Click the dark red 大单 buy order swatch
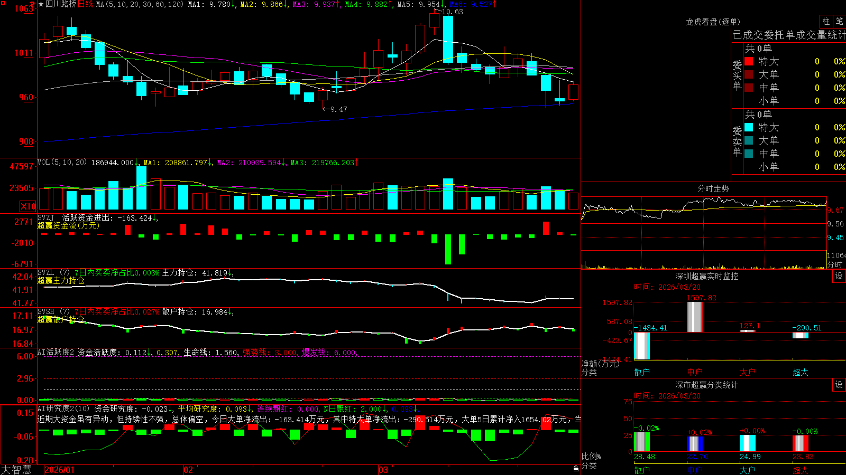846x475 pixels. pos(749,74)
